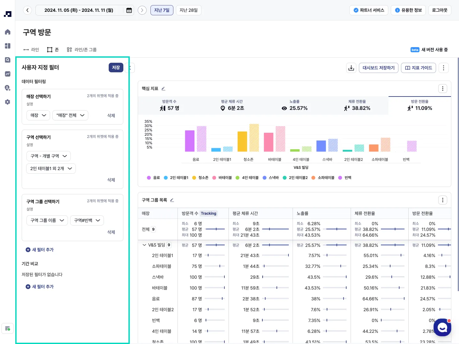Open kebab menu in 구역 그룹 목록 panel

click(x=443, y=200)
